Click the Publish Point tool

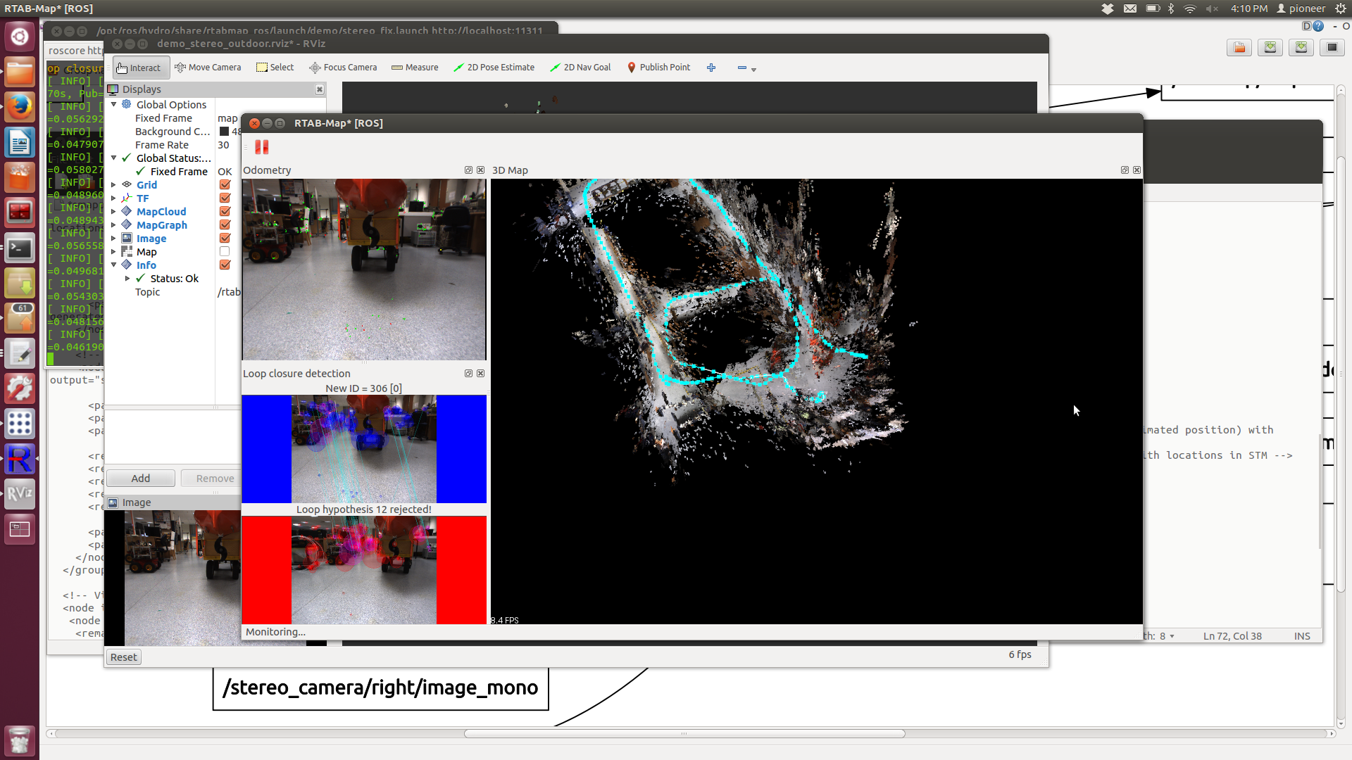[x=658, y=68]
